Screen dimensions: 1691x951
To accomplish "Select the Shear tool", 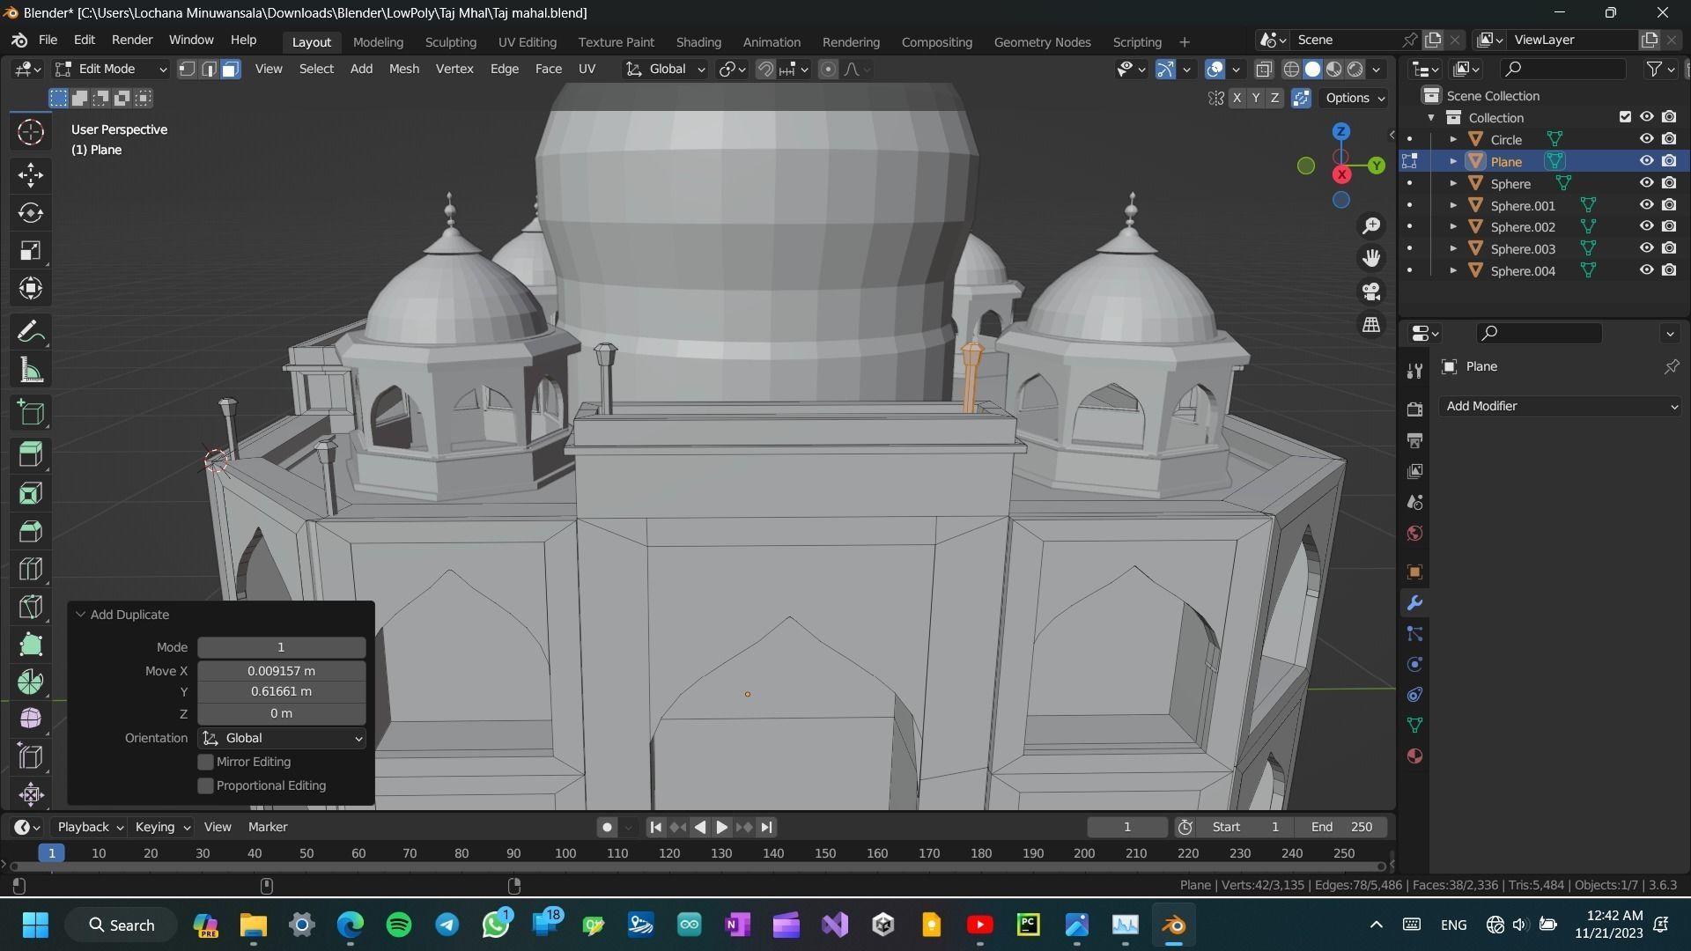I will tap(31, 756).
